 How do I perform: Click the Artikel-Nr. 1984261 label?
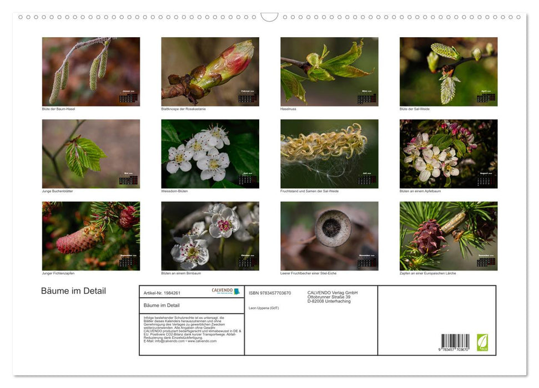[162, 293]
